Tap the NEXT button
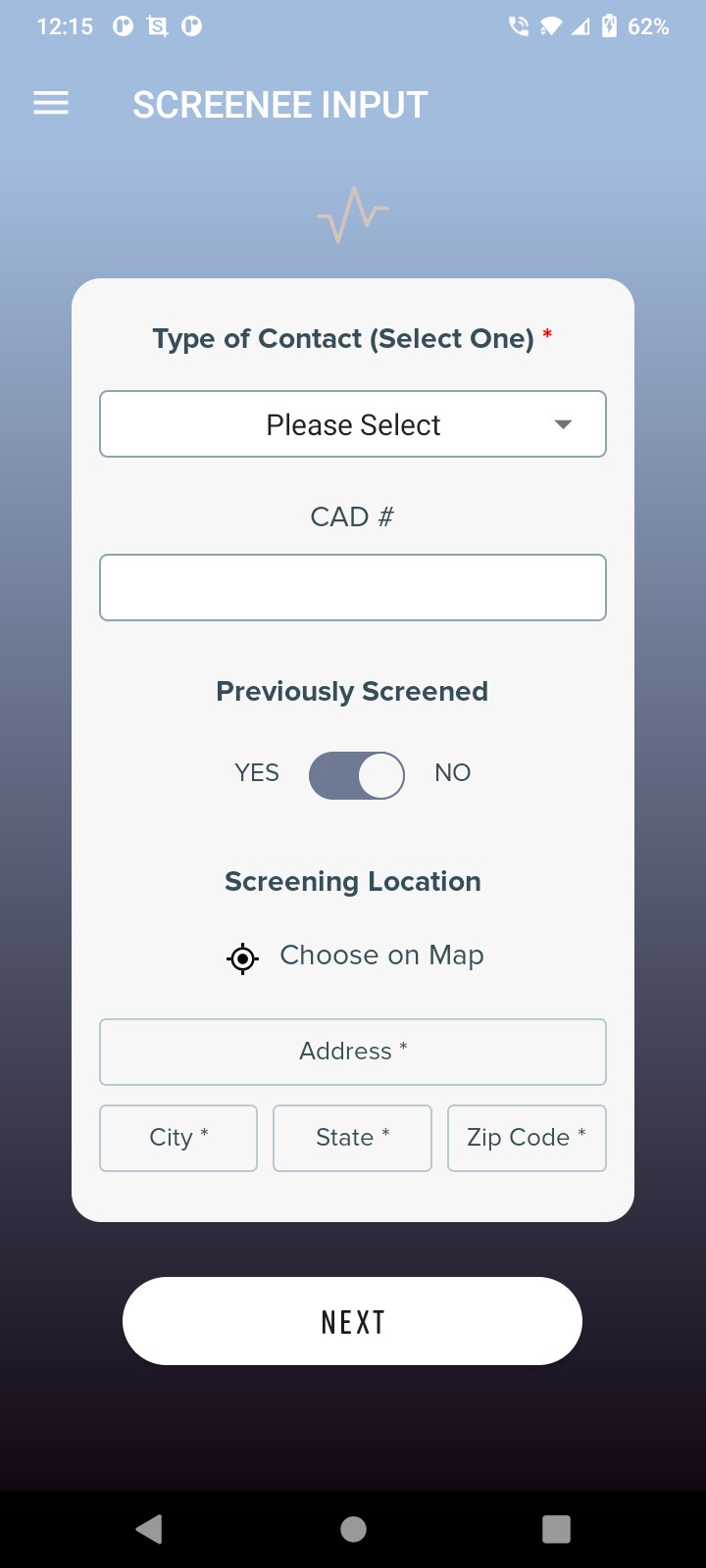The image size is (706, 1568). (352, 1321)
